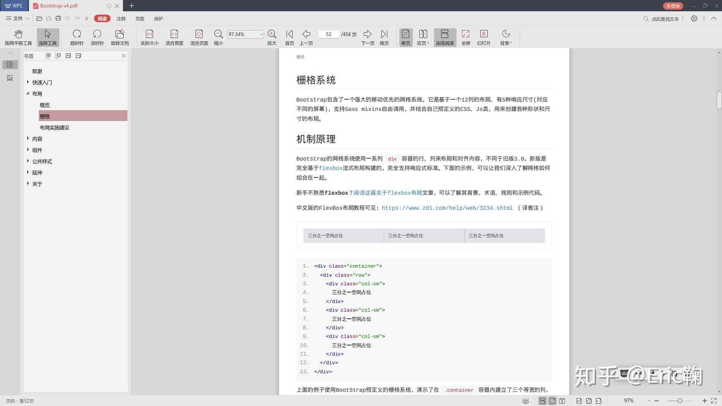This screenshot has width=722, height=406.
Task: Toggle single page (单页) layout
Action: (x=406, y=38)
